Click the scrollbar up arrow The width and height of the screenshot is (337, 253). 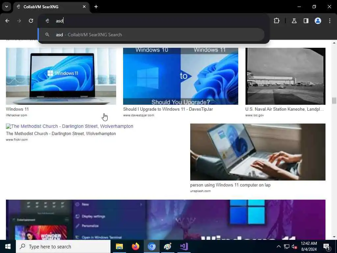pos(334,43)
